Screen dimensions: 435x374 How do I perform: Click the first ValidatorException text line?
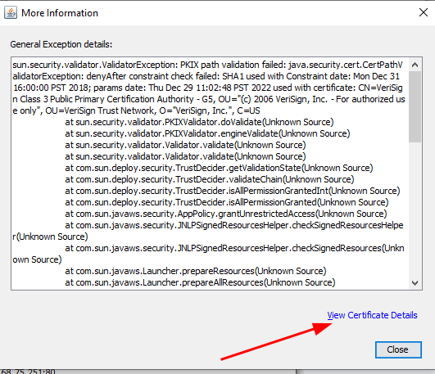207,65
